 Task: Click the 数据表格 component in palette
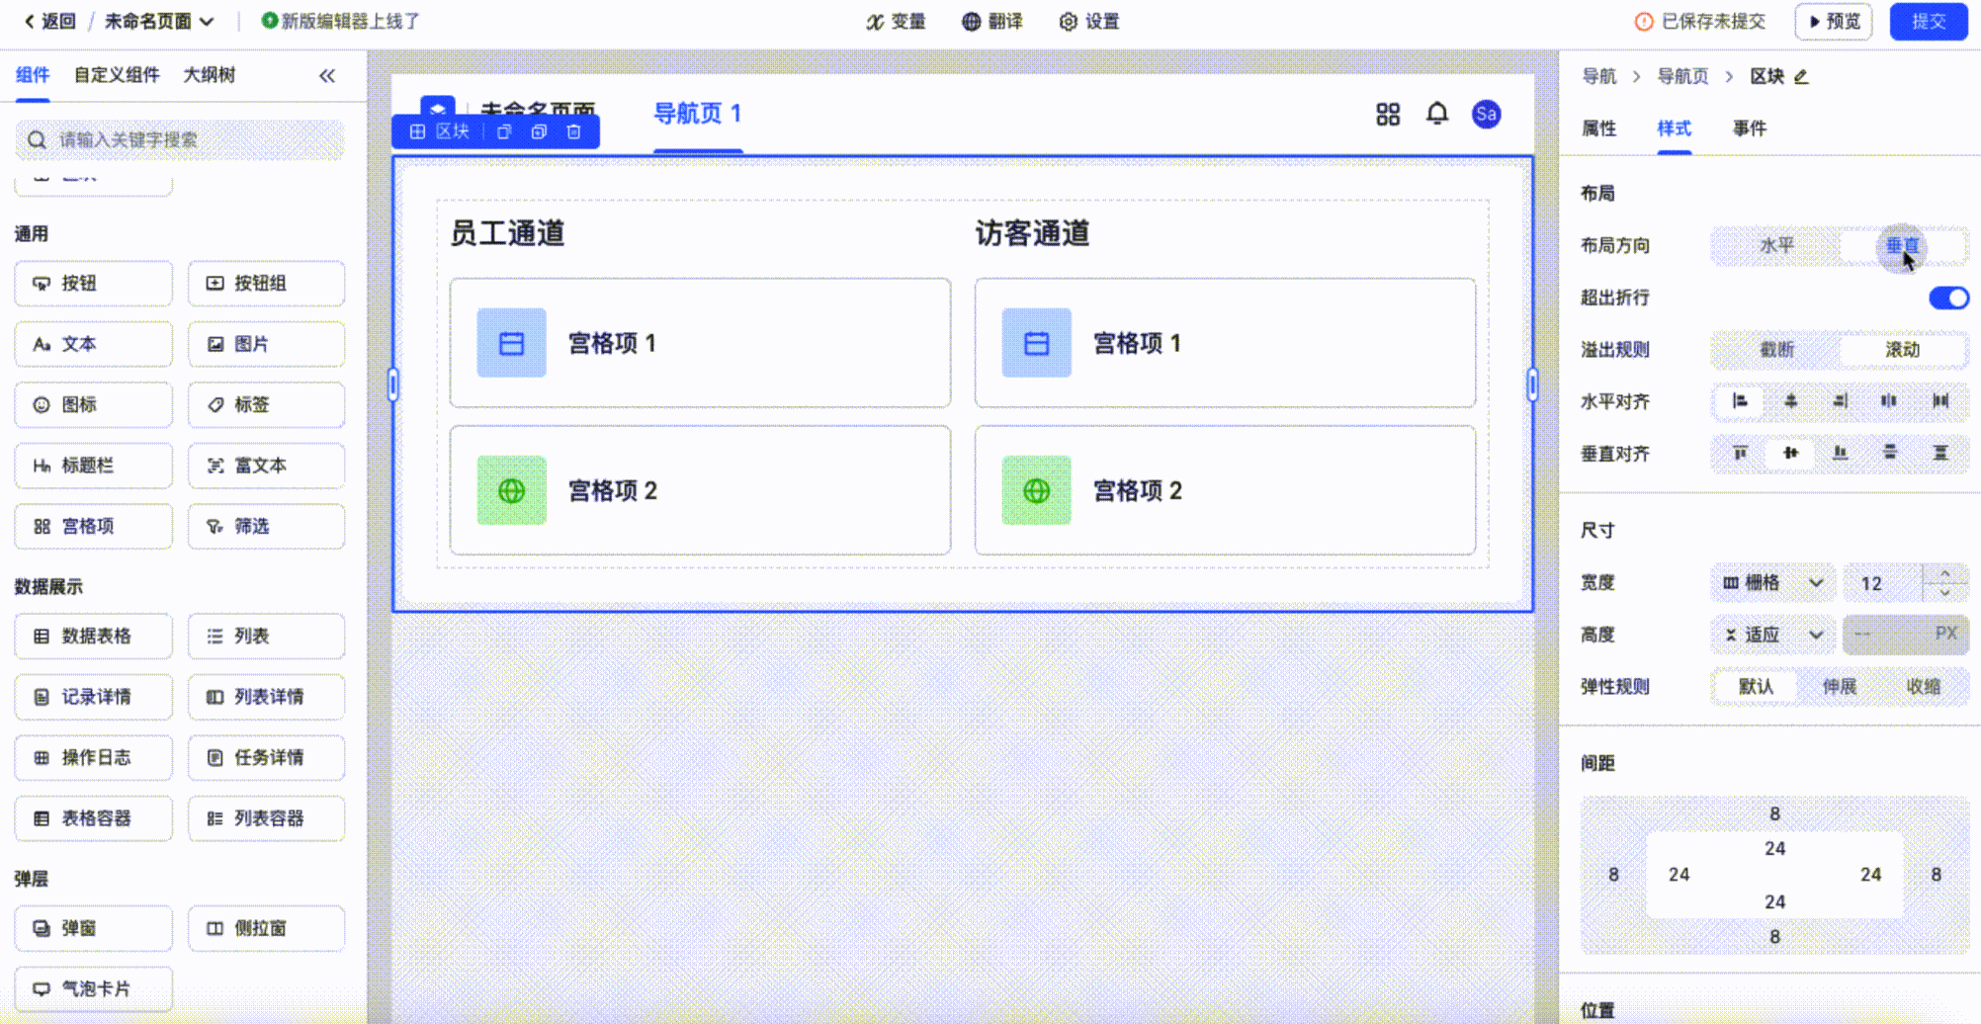coord(93,637)
